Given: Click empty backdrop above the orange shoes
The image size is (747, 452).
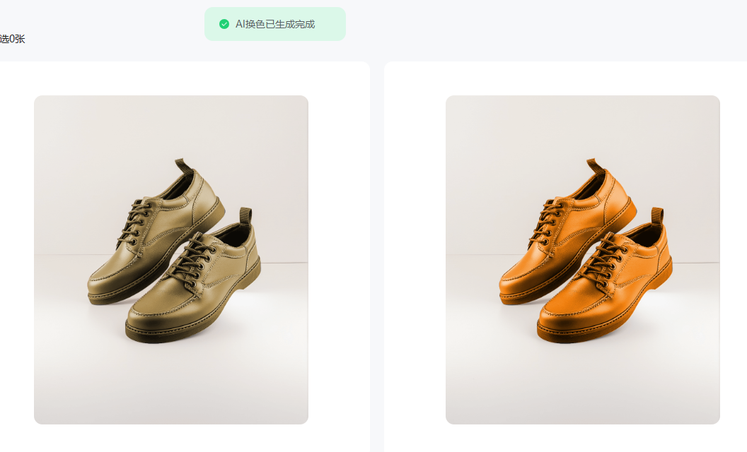Looking at the screenshot, I should [583, 126].
